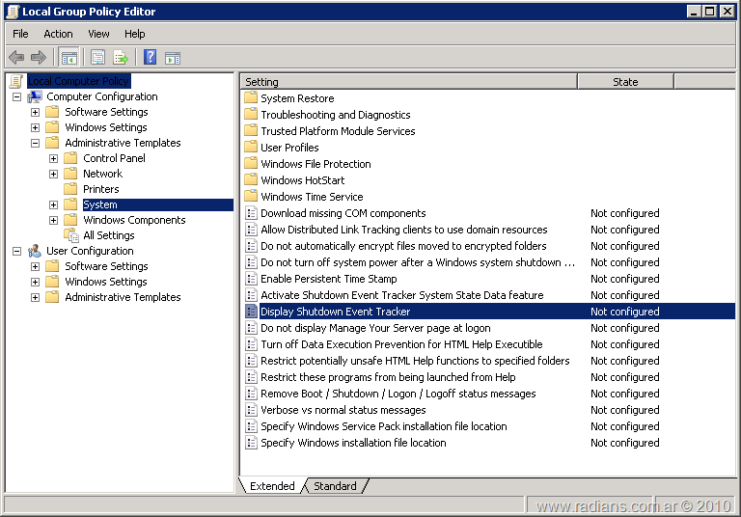The image size is (741, 517).
Task: Click the Properties toolbar icon
Action: (x=97, y=58)
